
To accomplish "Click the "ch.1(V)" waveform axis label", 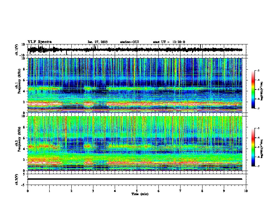I will 17,50.
